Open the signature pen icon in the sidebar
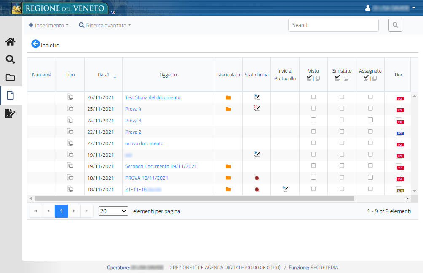 (x=10, y=113)
